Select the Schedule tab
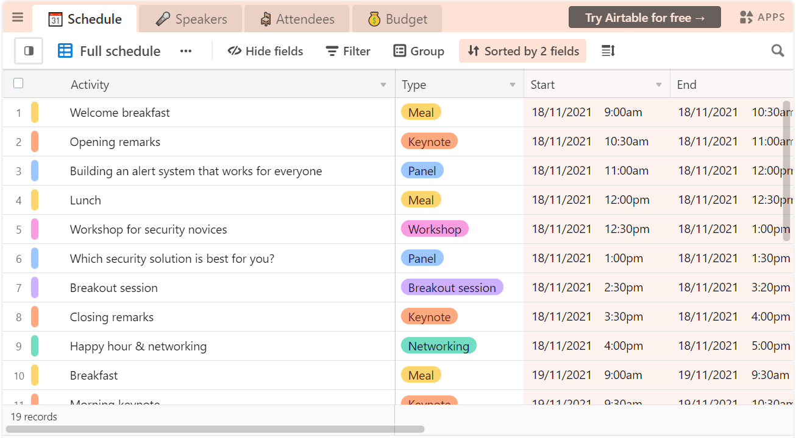Image resolution: width=796 pixels, height=438 pixels. coord(85,19)
